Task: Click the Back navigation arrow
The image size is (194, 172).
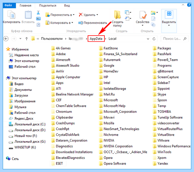Action: pos(6,39)
